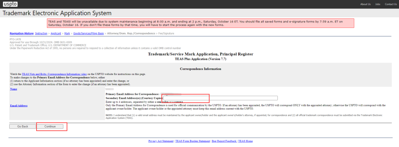Focus the Secondary Email Address input field
The image size is (399, 147).
click(220, 98)
